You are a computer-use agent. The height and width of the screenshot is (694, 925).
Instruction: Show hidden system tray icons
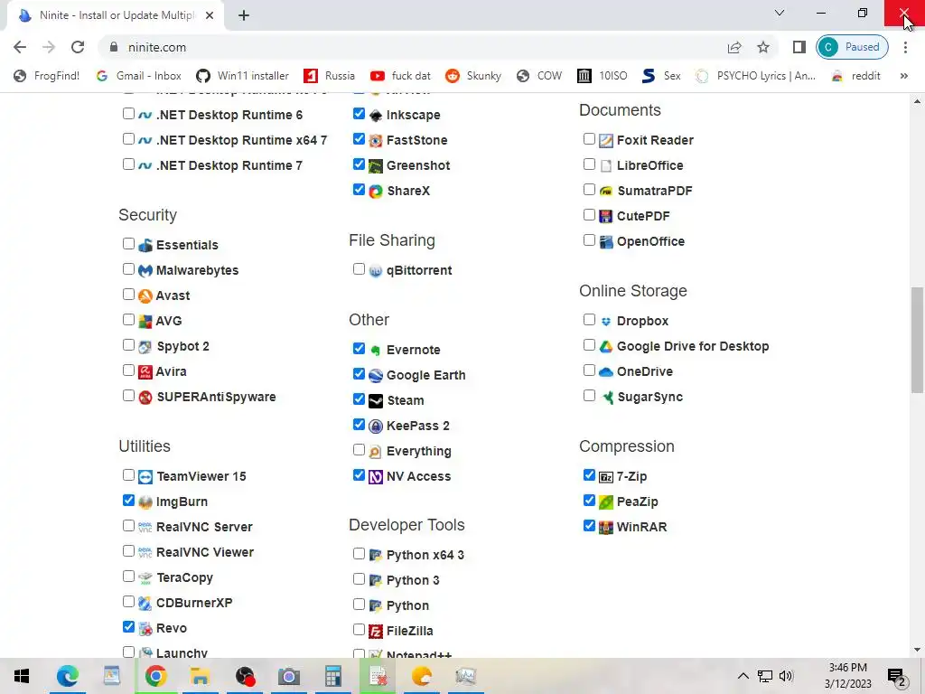click(743, 676)
